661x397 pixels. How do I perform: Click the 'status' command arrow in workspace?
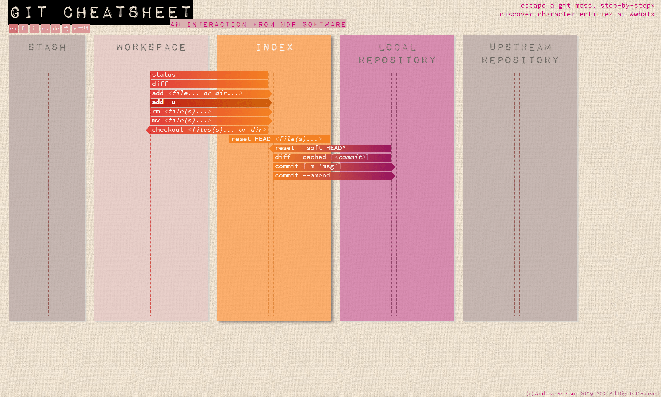coord(208,74)
